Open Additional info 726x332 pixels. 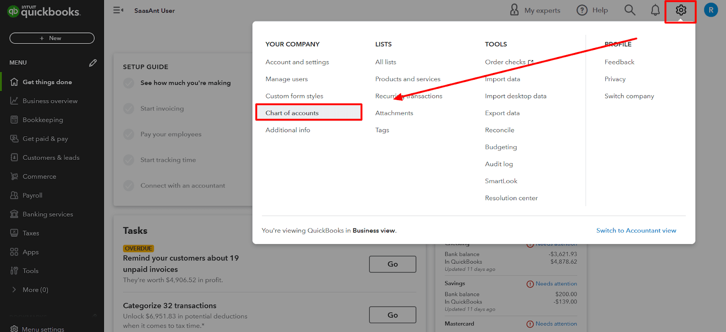click(x=288, y=130)
